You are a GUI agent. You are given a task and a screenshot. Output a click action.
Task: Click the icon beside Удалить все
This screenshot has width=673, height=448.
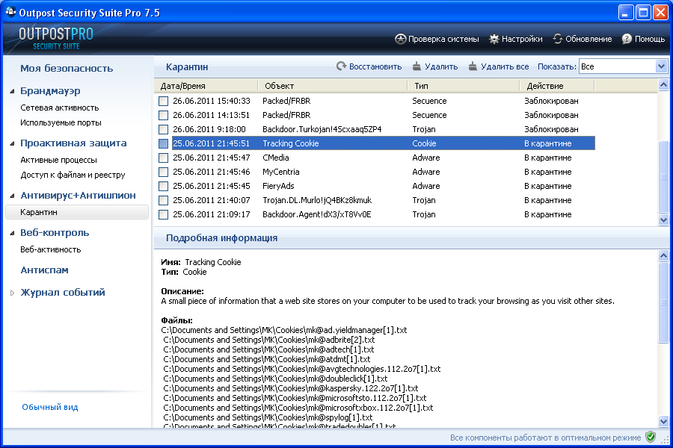point(473,66)
